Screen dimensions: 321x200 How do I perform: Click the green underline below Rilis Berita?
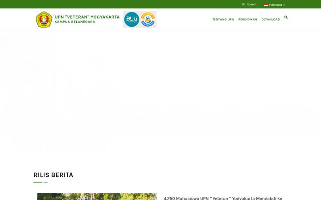(38, 182)
